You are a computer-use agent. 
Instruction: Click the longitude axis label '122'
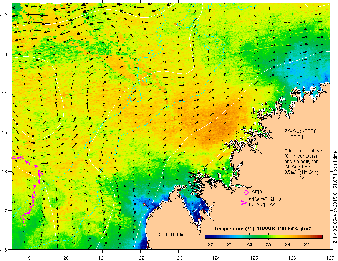140,258
